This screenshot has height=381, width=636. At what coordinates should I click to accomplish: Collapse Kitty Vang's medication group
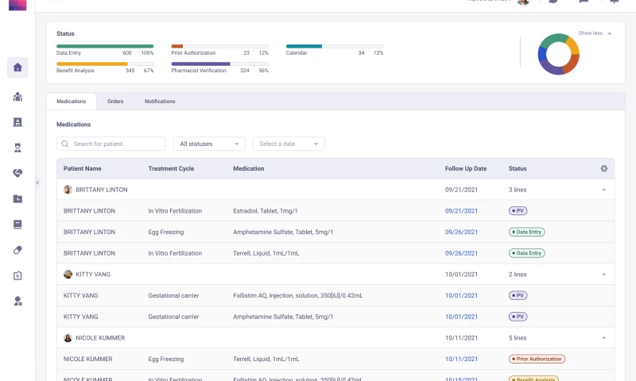(603, 275)
